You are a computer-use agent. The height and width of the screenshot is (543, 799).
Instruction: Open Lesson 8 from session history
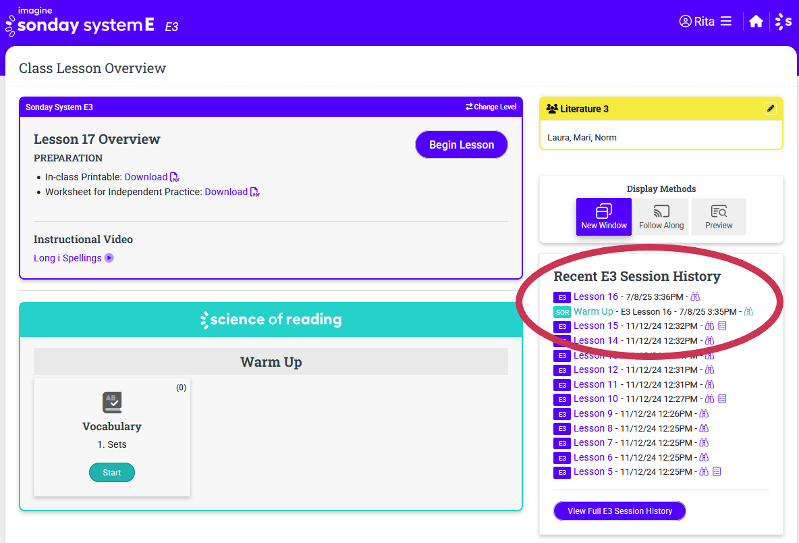click(x=593, y=428)
